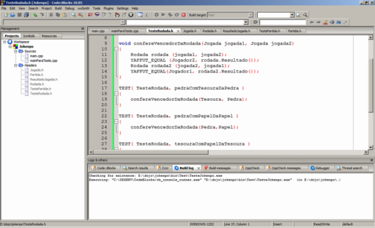Viewport: 375px width, 228px height.
Task: Open the File menu
Action: tap(4, 8)
